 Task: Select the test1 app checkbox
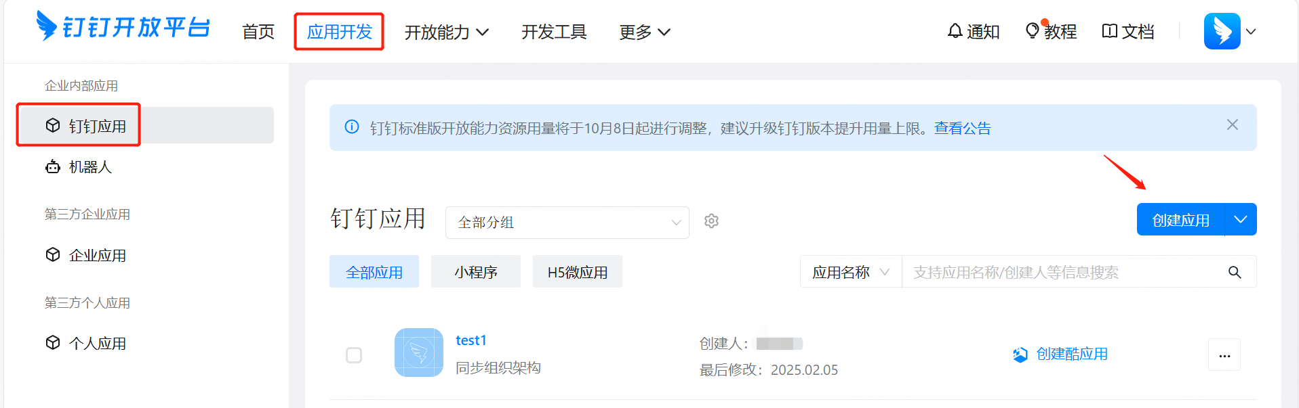pos(354,355)
